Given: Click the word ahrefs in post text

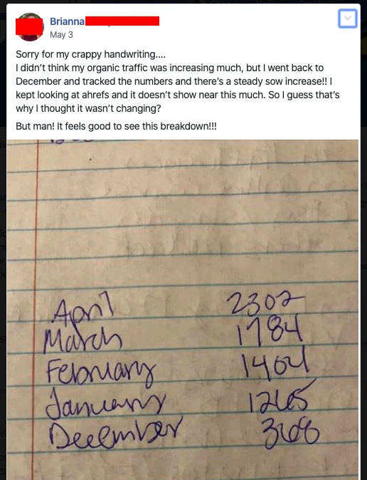Looking at the screenshot, I should pos(95,95).
